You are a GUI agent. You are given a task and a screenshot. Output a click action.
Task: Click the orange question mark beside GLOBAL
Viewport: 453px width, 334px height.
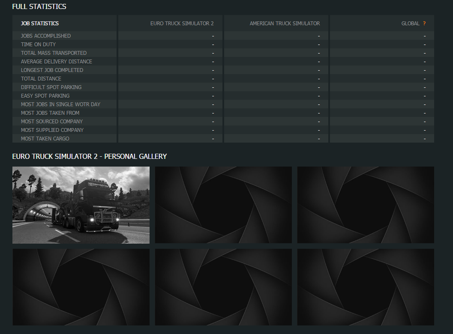click(x=424, y=24)
